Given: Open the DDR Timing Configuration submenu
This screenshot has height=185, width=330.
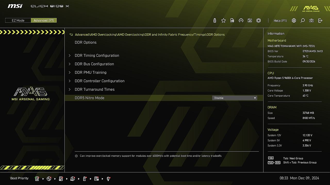Looking at the screenshot, I should [97, 55].
